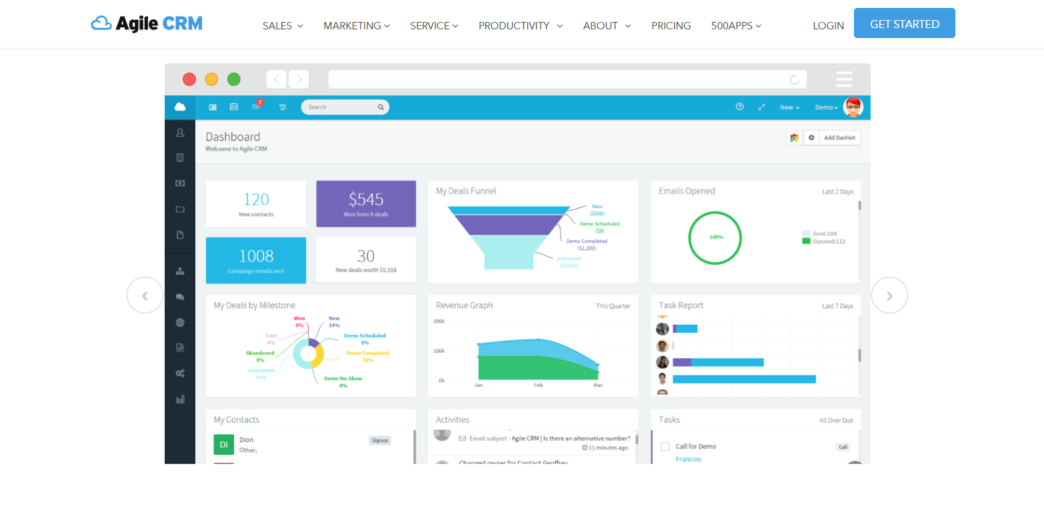Click the green 100% emails opened ring
This screenshot has height=516, width=1044.
(715, 237)
